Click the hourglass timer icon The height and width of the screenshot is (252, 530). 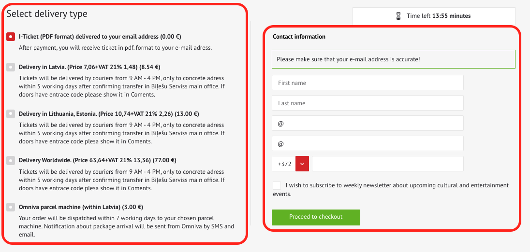pyautogui.click(x=399, y=16)
